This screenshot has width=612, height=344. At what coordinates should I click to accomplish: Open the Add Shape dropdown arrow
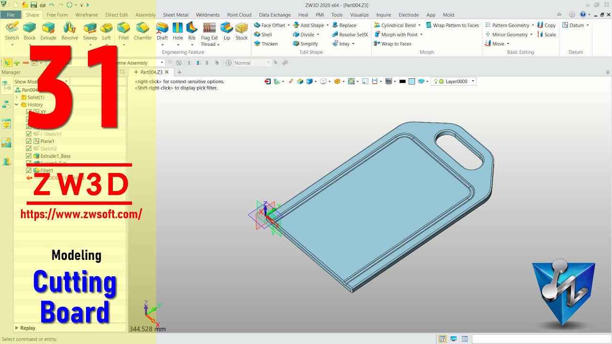click(328, 25)
